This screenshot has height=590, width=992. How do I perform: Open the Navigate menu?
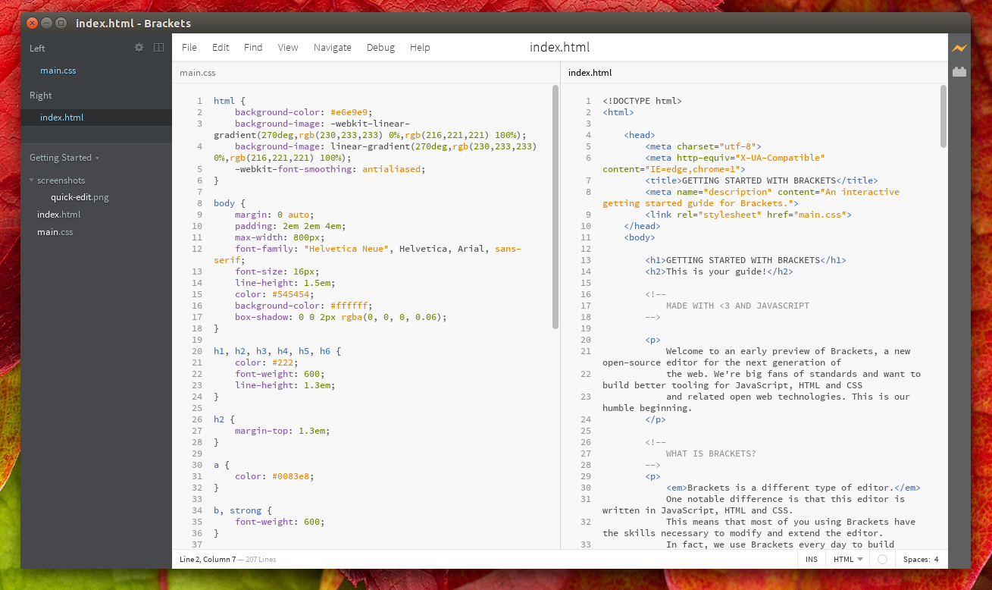click(333, 47)
